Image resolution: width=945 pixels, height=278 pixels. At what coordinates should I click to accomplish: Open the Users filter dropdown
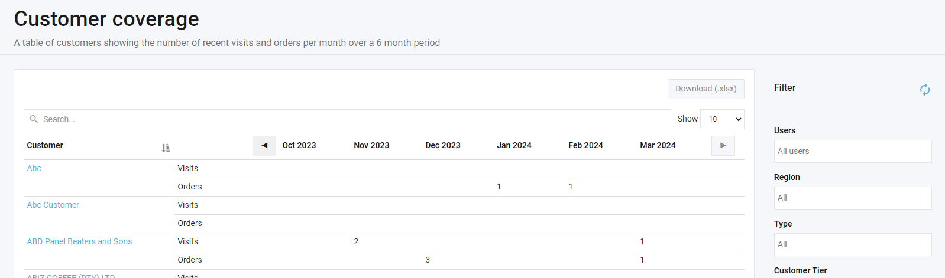[x=852, y=152]
